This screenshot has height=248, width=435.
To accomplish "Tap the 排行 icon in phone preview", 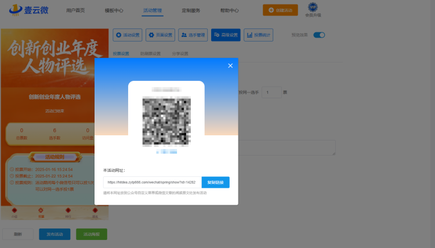I will (68, 213).
